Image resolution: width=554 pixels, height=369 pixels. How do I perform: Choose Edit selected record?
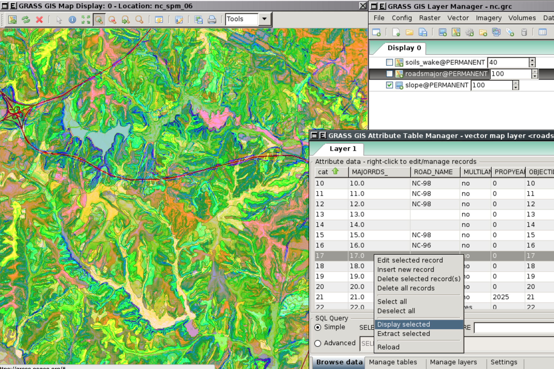point(419,260)
